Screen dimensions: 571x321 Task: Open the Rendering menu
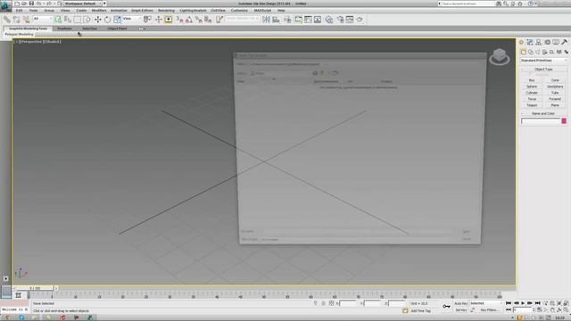coord(166,11)
